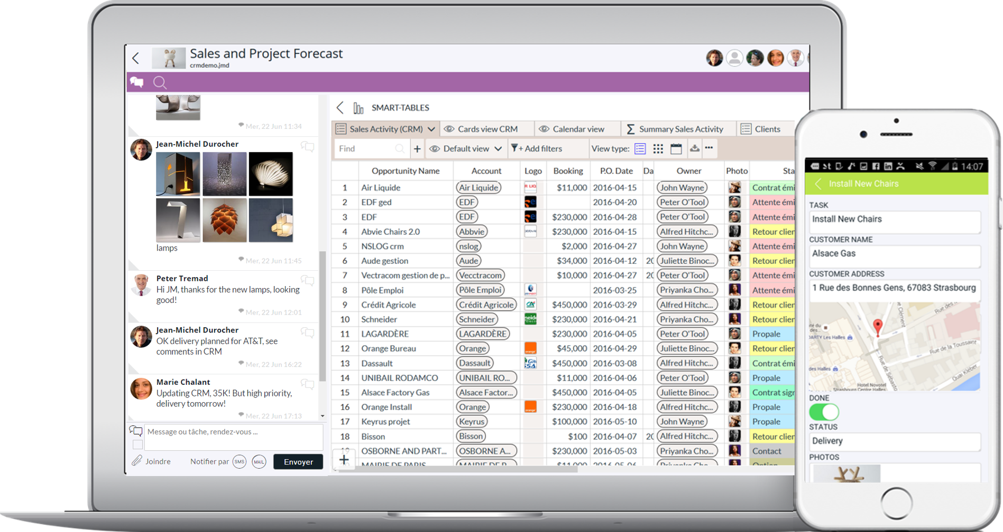Click the Propale status cell for LAGARDÈRE

click(772, 334)
